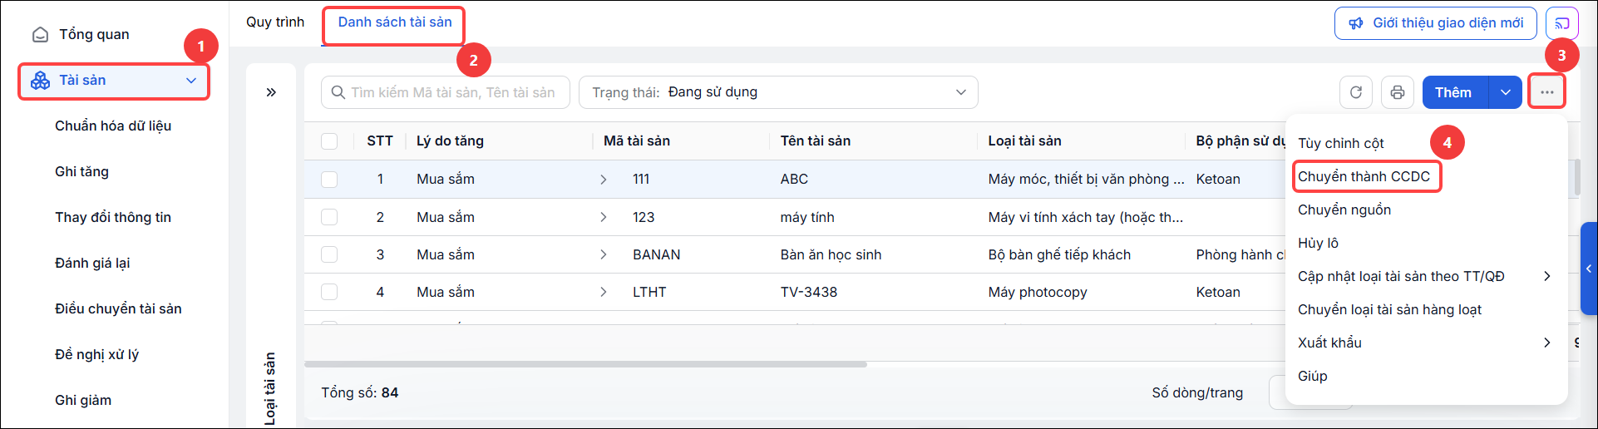Open Ghi tăng sidebar item
The height and width of the screenshot is (429, 1598).
tap(81, 172)
